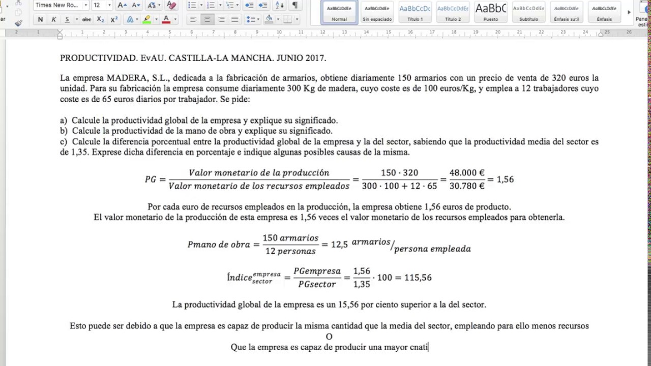Toggle strikethrough (abc) formatting
Screen dimensions: 651x366
[x=87, y=19]
